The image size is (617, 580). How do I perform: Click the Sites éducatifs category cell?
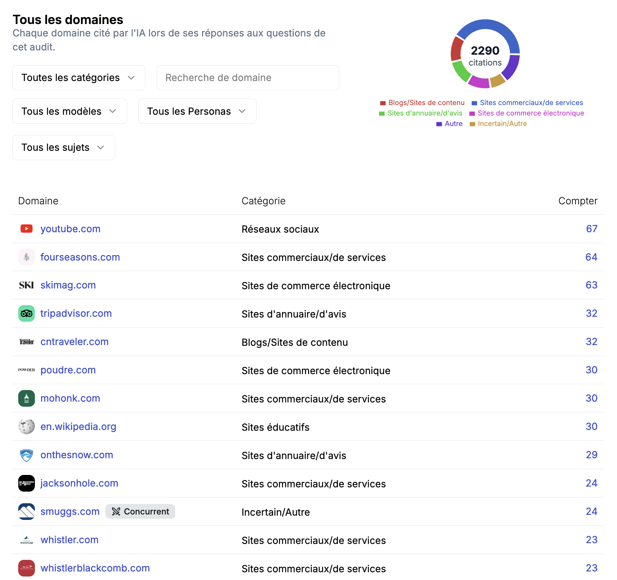click(276, 427)
